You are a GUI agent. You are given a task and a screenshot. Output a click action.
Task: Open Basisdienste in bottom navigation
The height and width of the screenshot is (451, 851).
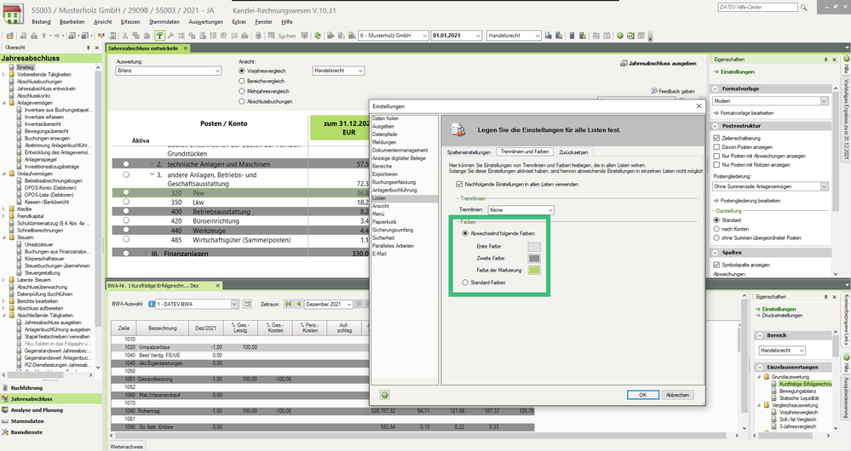click(x=26, y=432)
